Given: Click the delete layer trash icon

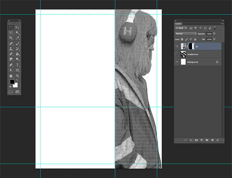Looking at the screenshot, I should [x=218, y=140].
